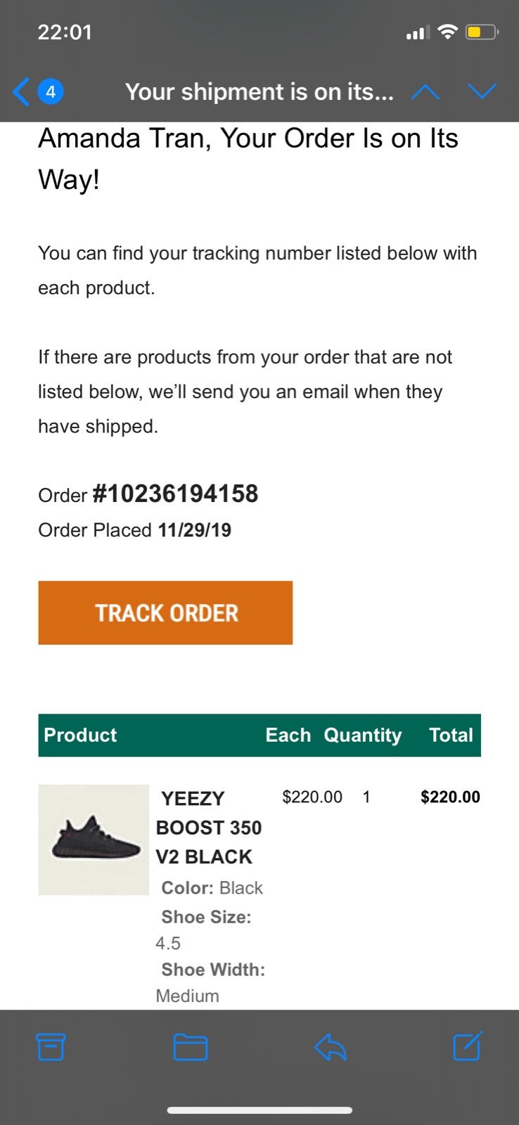Select order number #10236194158

(x=175, y=494)
